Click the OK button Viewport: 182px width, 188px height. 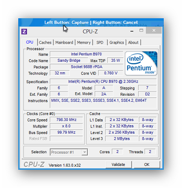tap(147, 164)
